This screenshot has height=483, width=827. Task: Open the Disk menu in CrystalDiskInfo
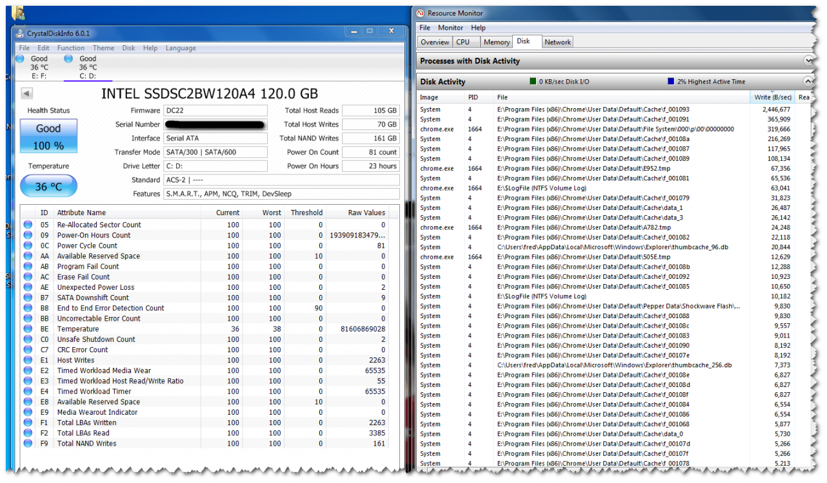click(x=129, y=48)
